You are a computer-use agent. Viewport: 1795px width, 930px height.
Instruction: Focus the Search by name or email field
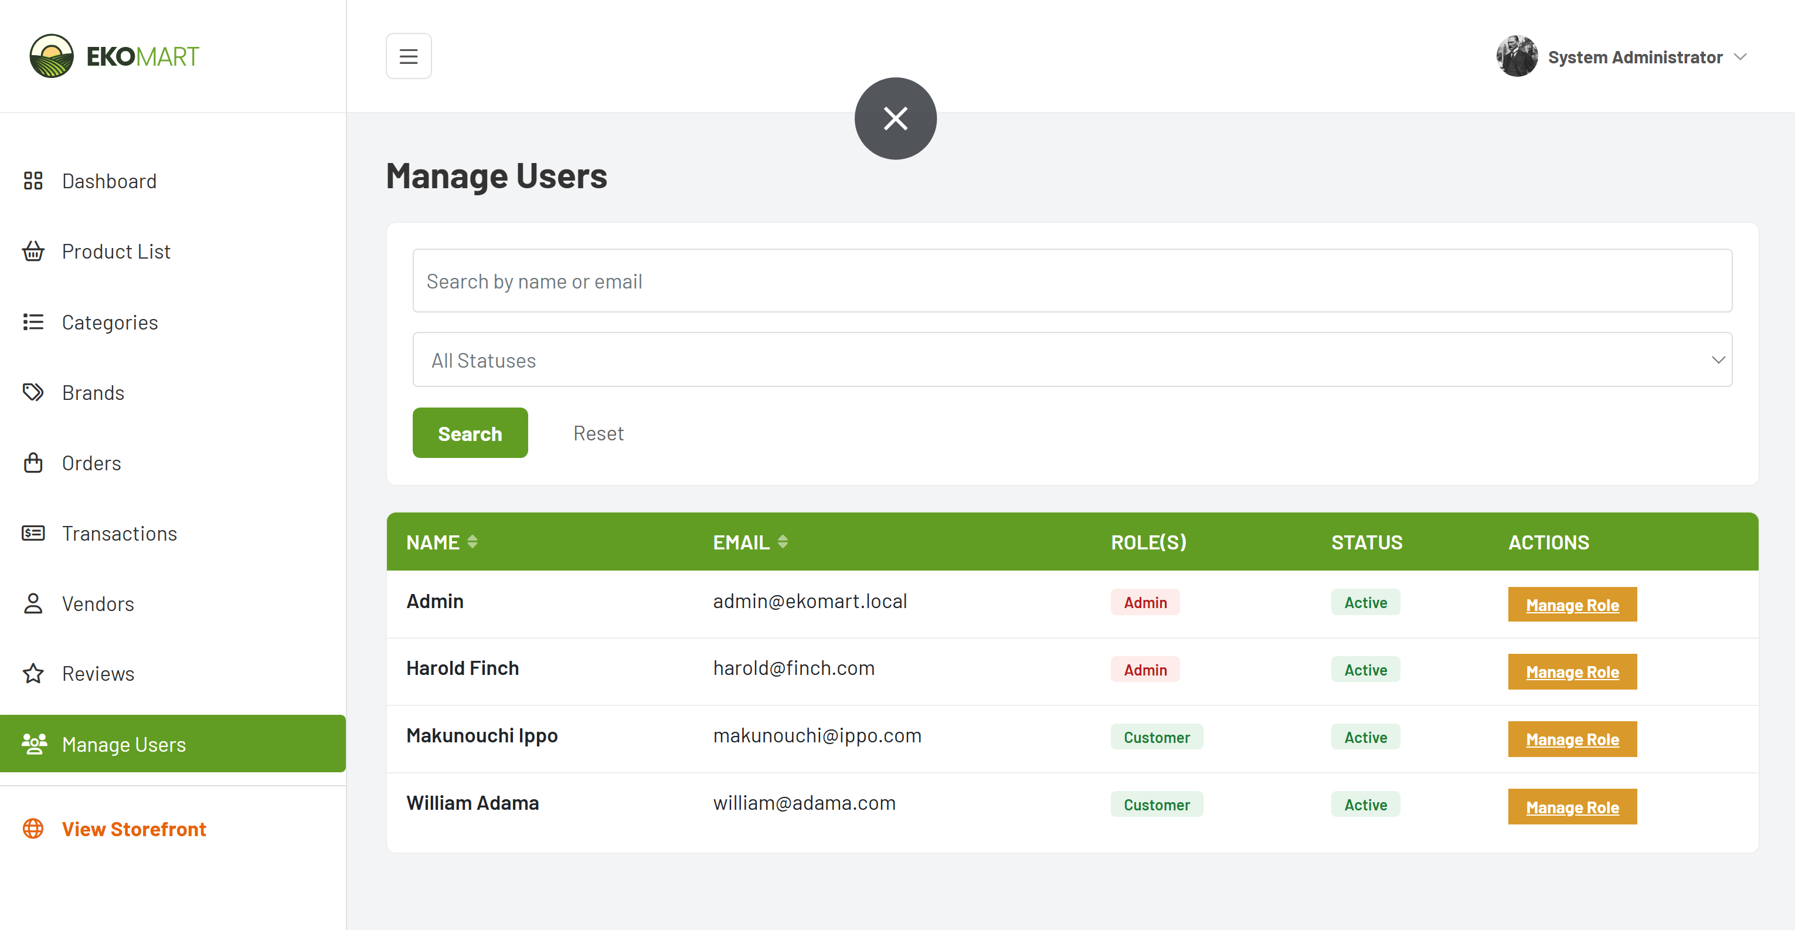coord(1072,280)
